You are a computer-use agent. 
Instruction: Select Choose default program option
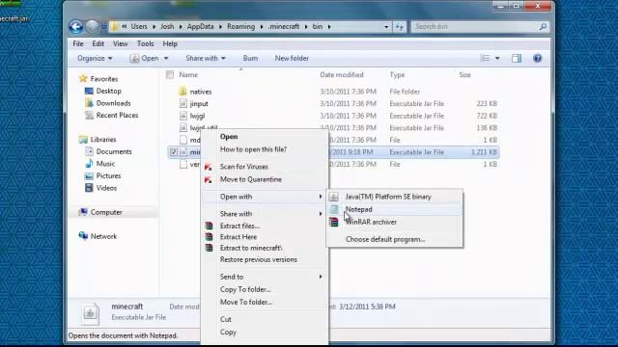coord(395,239)
